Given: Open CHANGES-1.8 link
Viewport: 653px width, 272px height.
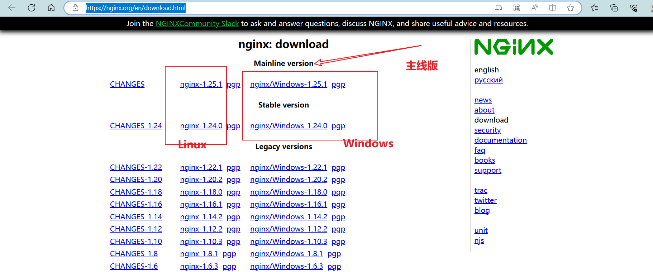Looking at the screenshot, I should 134,254.
